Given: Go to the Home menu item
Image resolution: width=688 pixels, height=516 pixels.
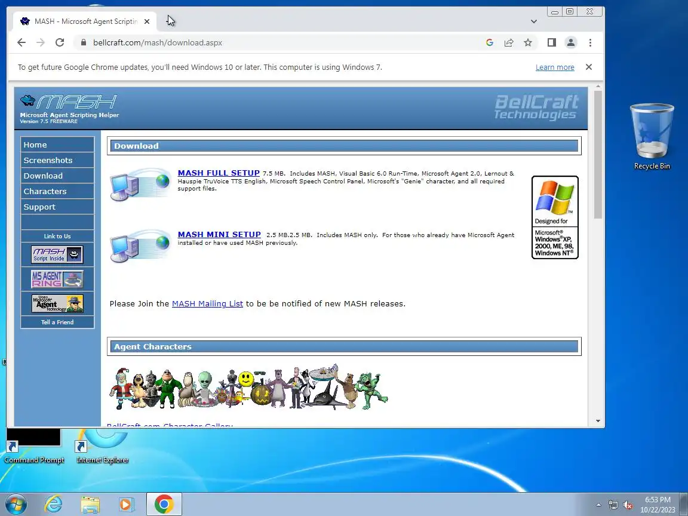Looking at the screenshot, I should coord(57,145).
